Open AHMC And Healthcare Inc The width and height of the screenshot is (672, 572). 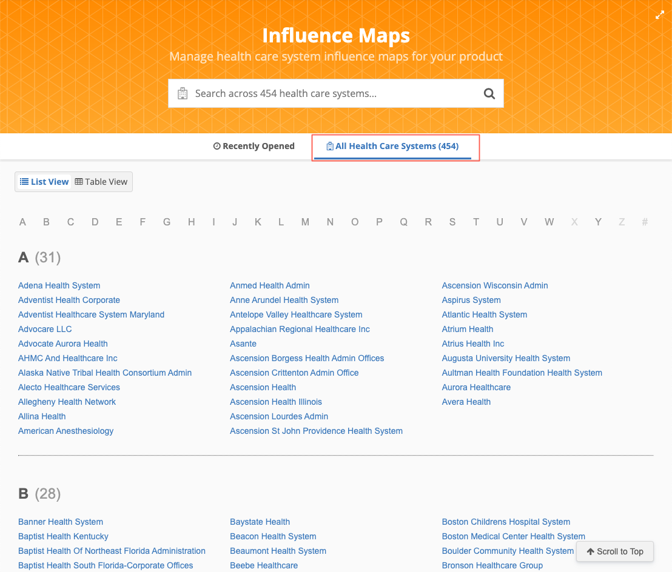[x=68, y=358]
